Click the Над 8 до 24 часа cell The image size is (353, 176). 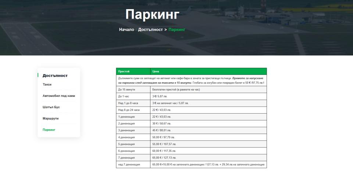click(x=129, y=110)
